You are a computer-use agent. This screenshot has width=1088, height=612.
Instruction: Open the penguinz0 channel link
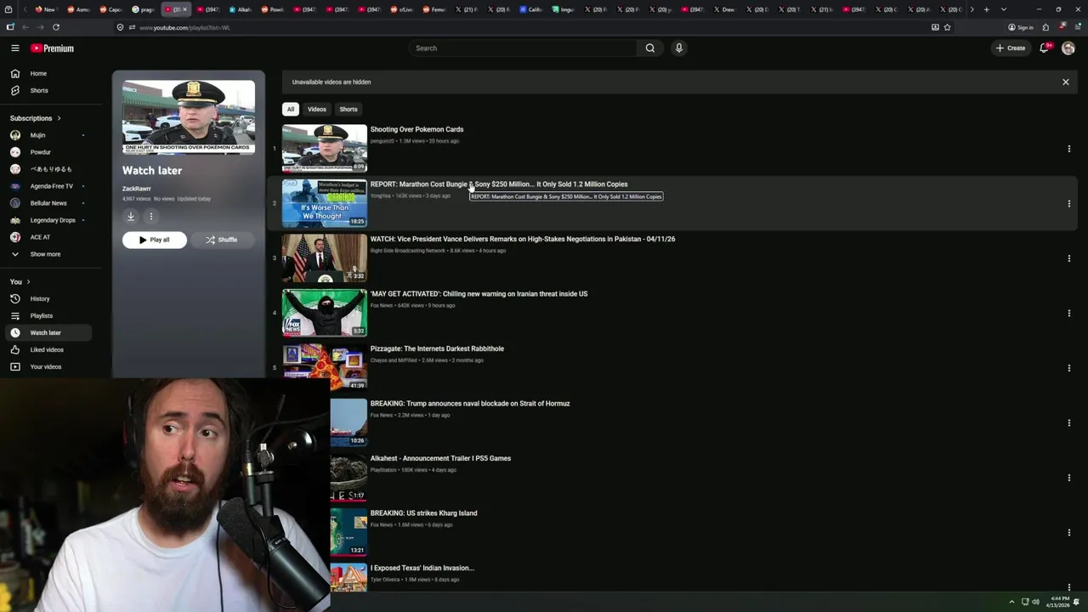(x=382, y=141)
